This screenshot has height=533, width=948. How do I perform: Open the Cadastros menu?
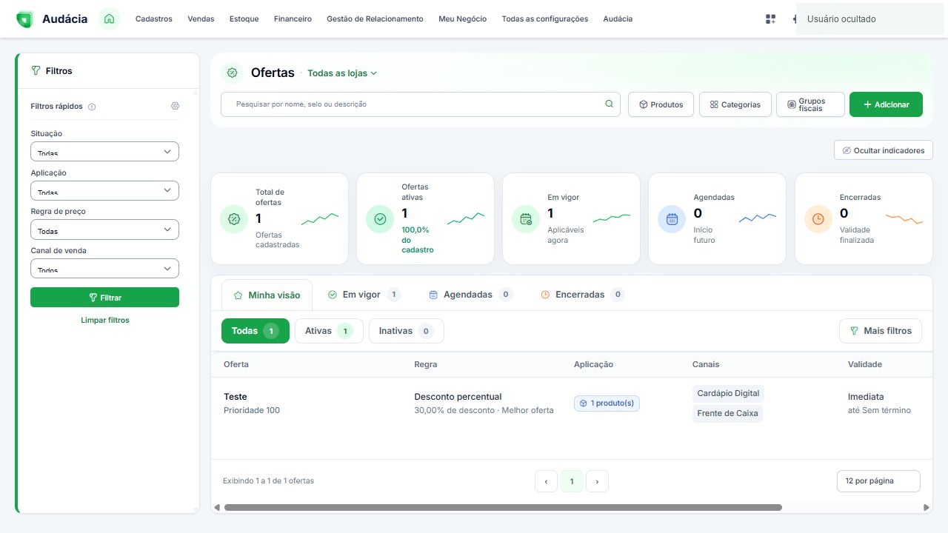(x=154, y=19)
